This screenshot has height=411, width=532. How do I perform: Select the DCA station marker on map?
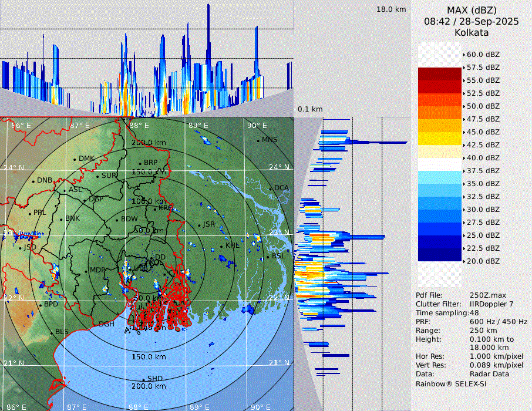point(271,188)
